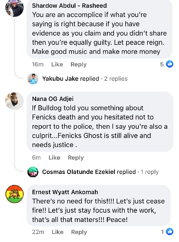Open Nana OG Adjei name link
Screen dimensions: 179x242
(x=53, y=99)
